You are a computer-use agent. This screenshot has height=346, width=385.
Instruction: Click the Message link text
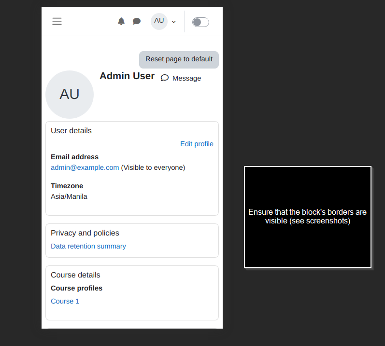point(186,78)
